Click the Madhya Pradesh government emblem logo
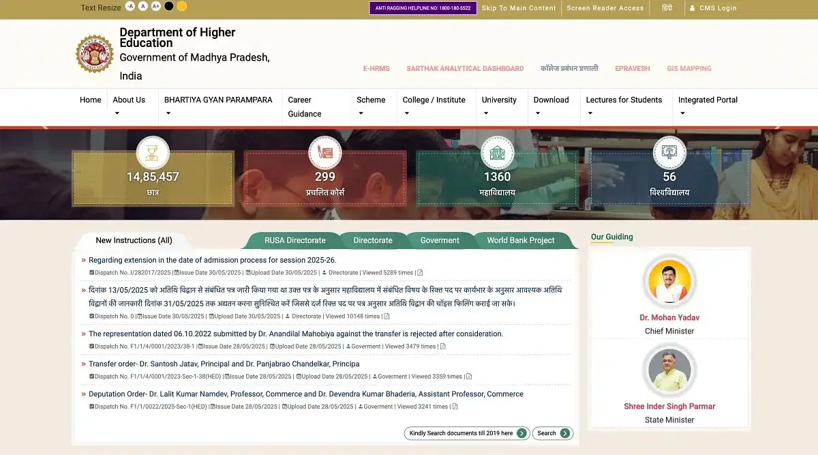This screenshot has height=455, width=818. coord(95,54)
